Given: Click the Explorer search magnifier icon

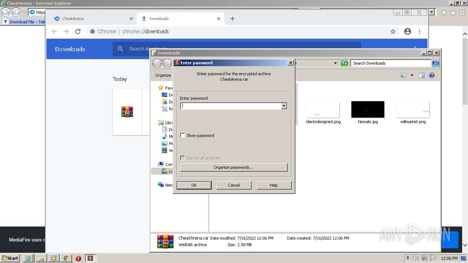Looking at the screenshot, I should [435, 63].
